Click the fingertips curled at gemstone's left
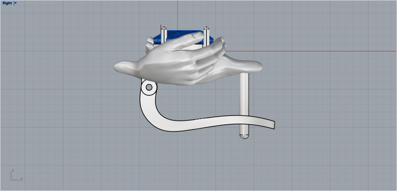The image size is (397, 191). (x=150, y=44)
